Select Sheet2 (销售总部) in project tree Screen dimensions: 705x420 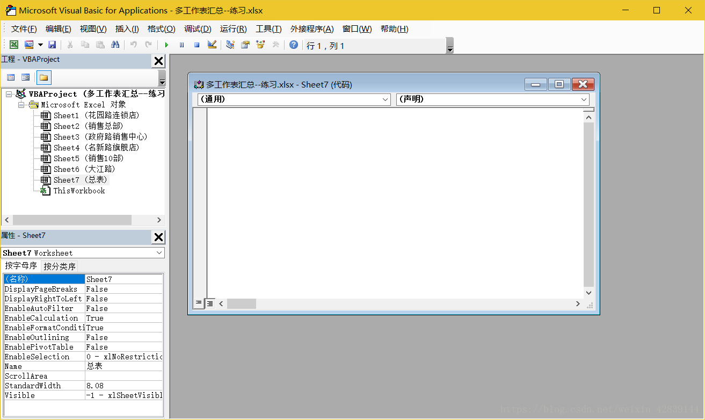coord(88,126)
